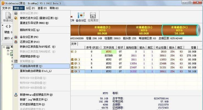The width and height of the screenshot is (203, 110).
Task: Choose 新建".img"映像文件
Action: (42, 100)
